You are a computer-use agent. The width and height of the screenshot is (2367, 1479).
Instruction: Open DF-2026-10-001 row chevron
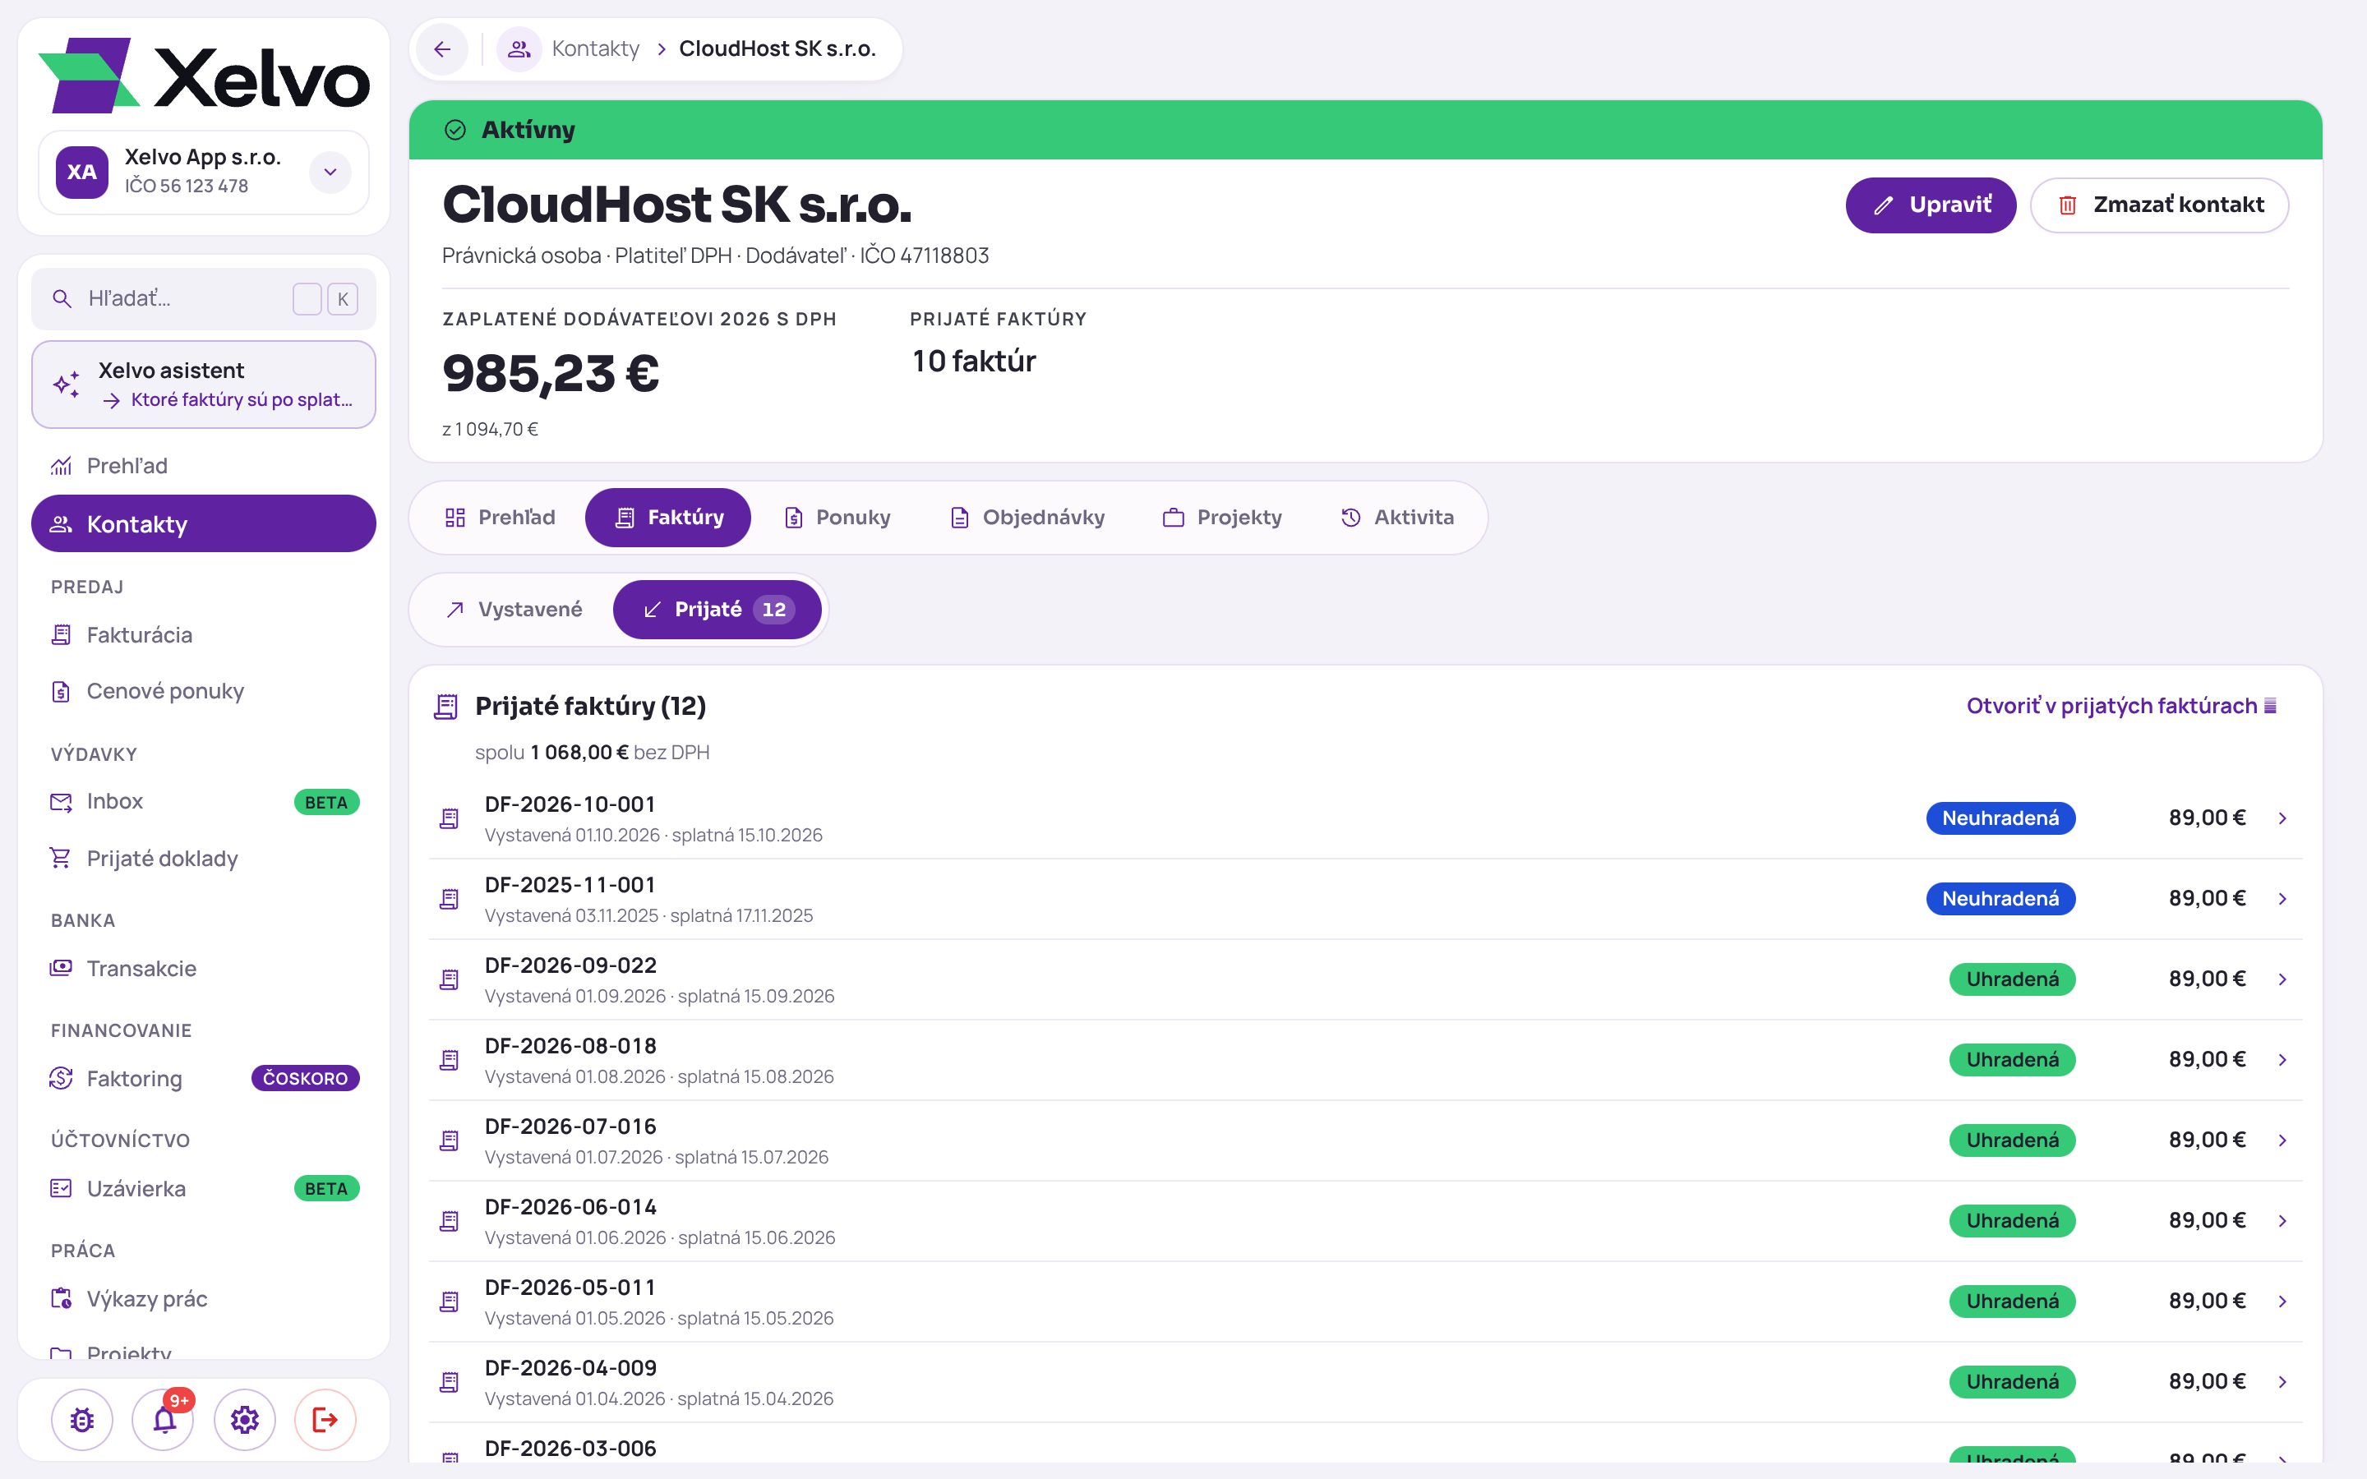tap(2282, 818)
